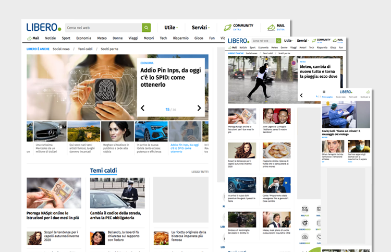391x252 pixels.
Task: Click the LEGGI TUTTI link beside Temi caldi
Action: pyautogui.click(x=200, y=172)
